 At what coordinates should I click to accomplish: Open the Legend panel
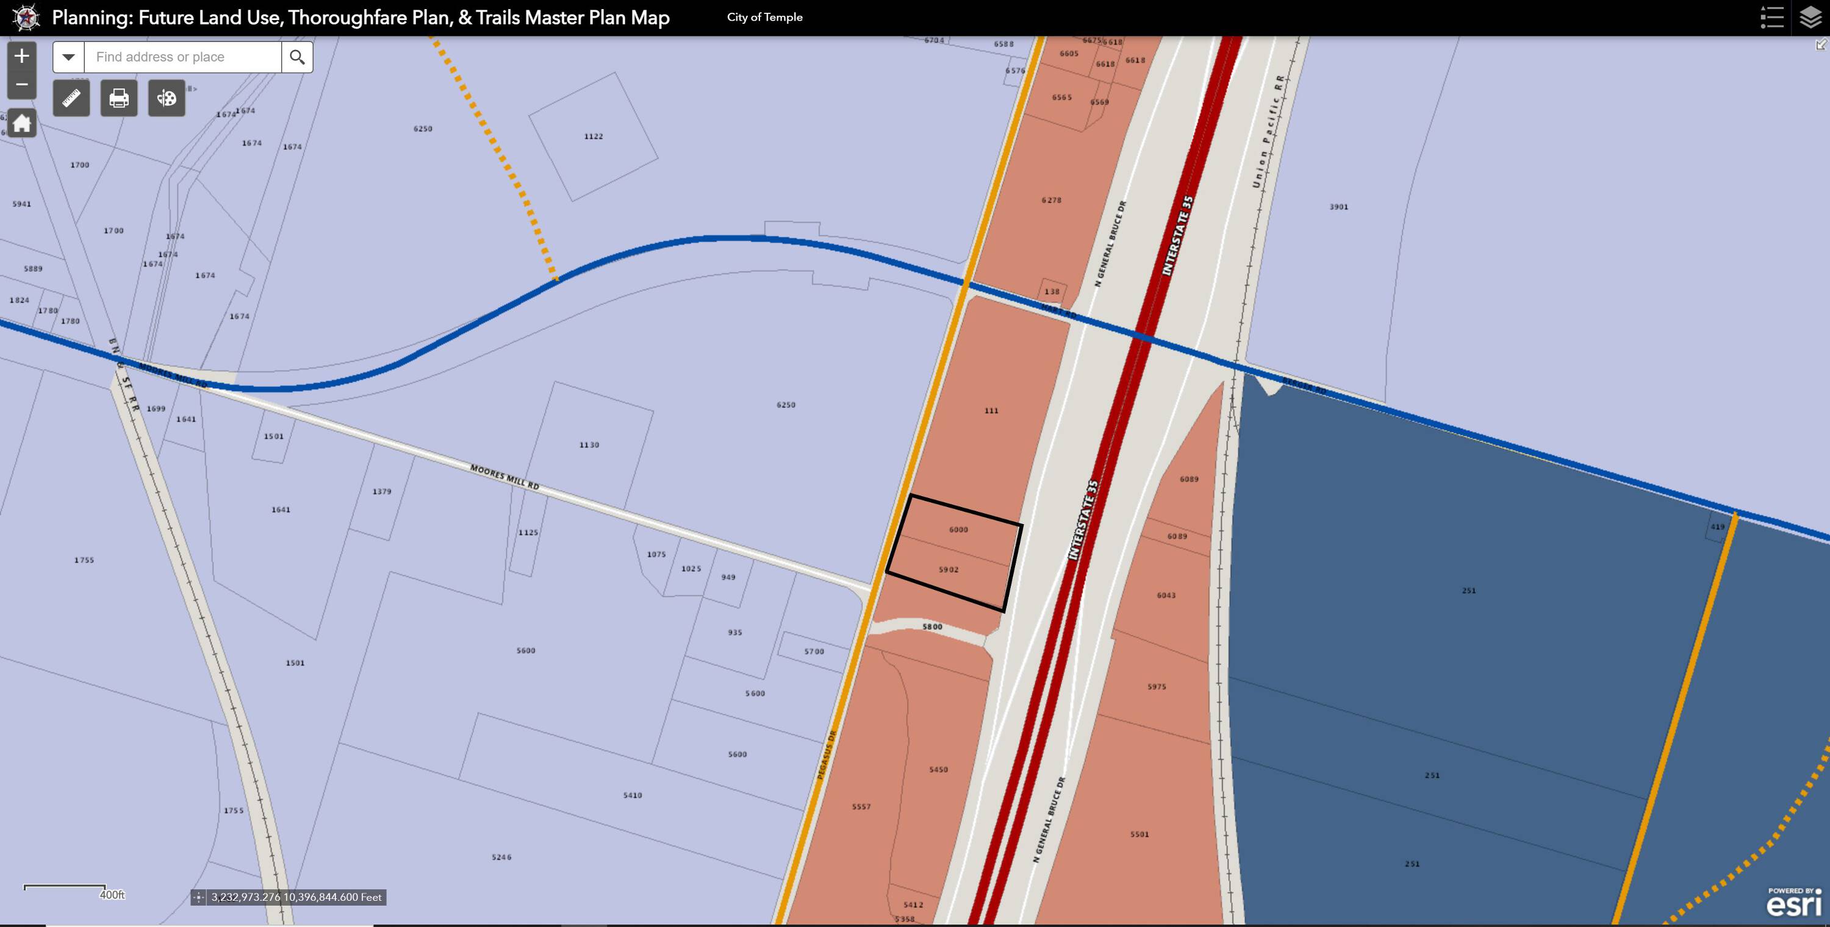coord(1772,17)
